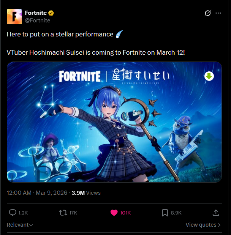Toggle the pink heart like button
The width and height of the screenshot is (231, 235).
coord(114,213)
